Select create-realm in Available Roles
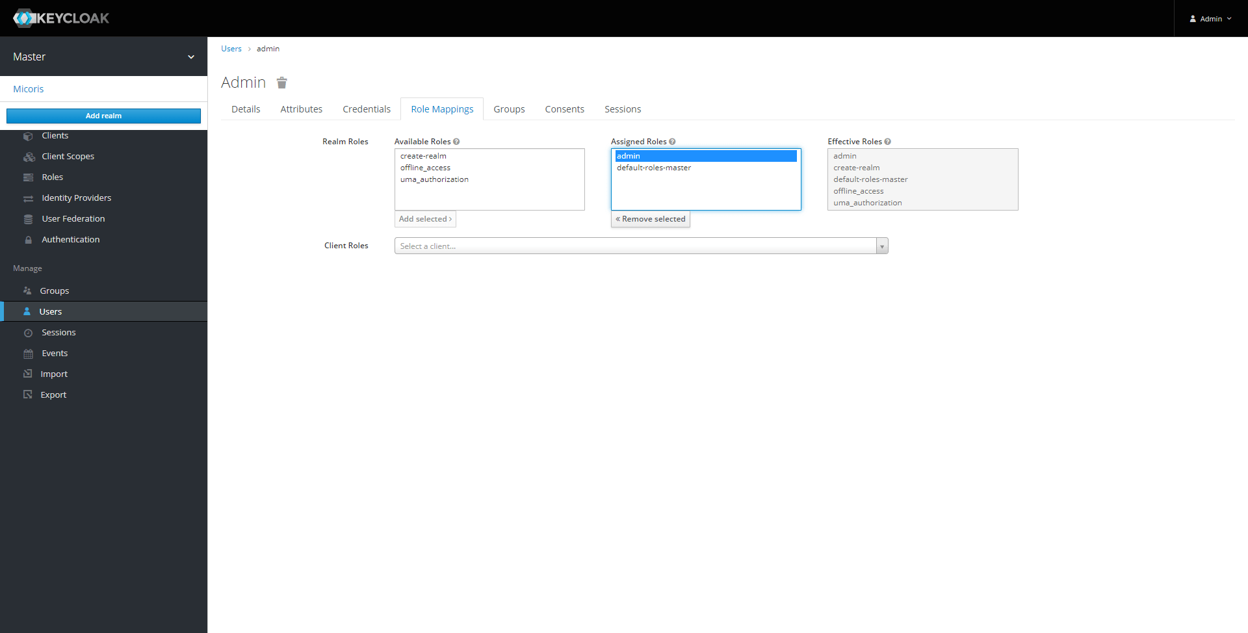This screenshot has width=1248, height=633. pyautogui.click(x=489, y=156)
